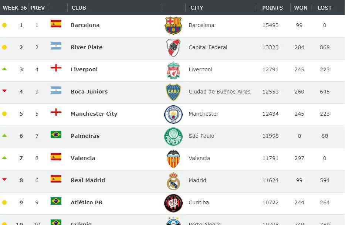Open the Real Madrid club link
This screenshot has width=345, height=225.
88,180
